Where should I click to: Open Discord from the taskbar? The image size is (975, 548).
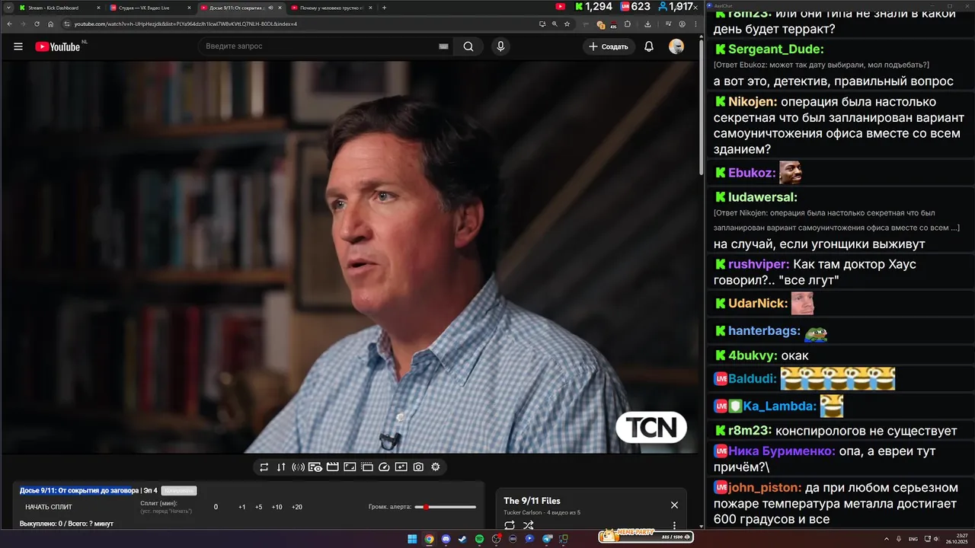click(x=446, y=539)
